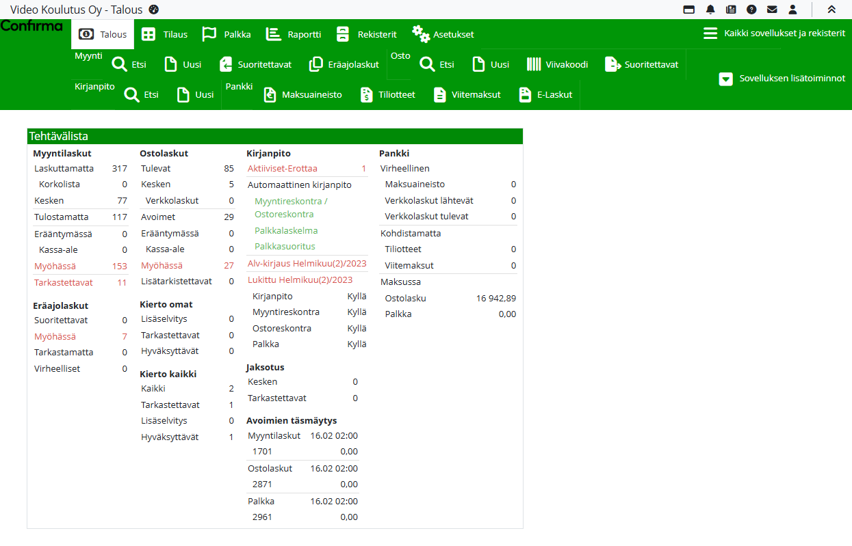The width and height of the screenshot is (852, 546).
Task: Open the Asetukset settings tab
Action: pos(443,34)
